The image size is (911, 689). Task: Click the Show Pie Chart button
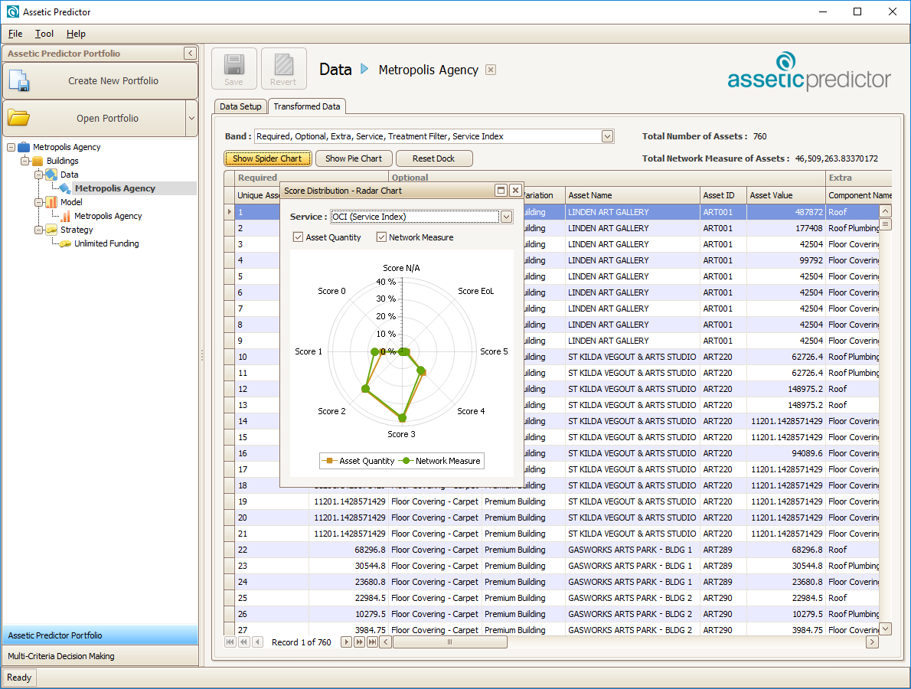click(x=354, y=158)
